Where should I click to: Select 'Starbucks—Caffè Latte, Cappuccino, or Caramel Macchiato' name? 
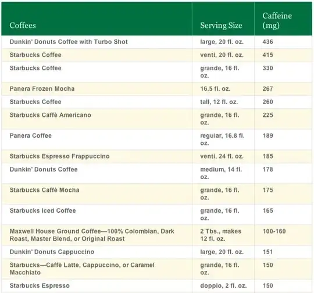tap(82, 269)
